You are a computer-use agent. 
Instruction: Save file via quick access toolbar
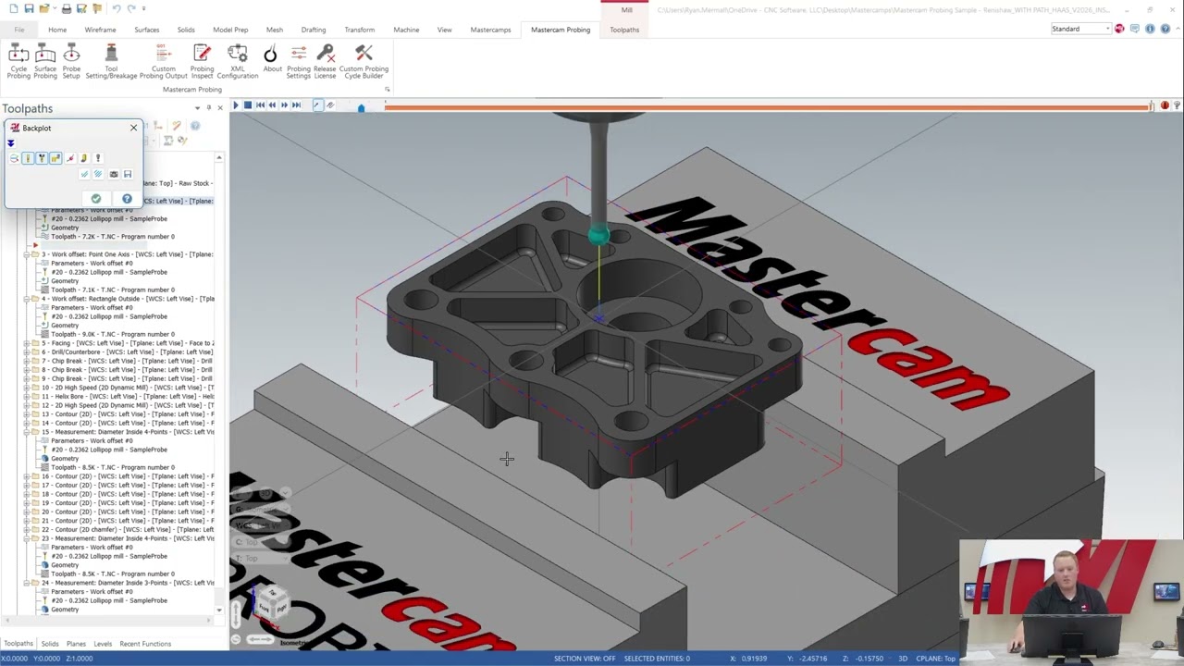(29, 8)
